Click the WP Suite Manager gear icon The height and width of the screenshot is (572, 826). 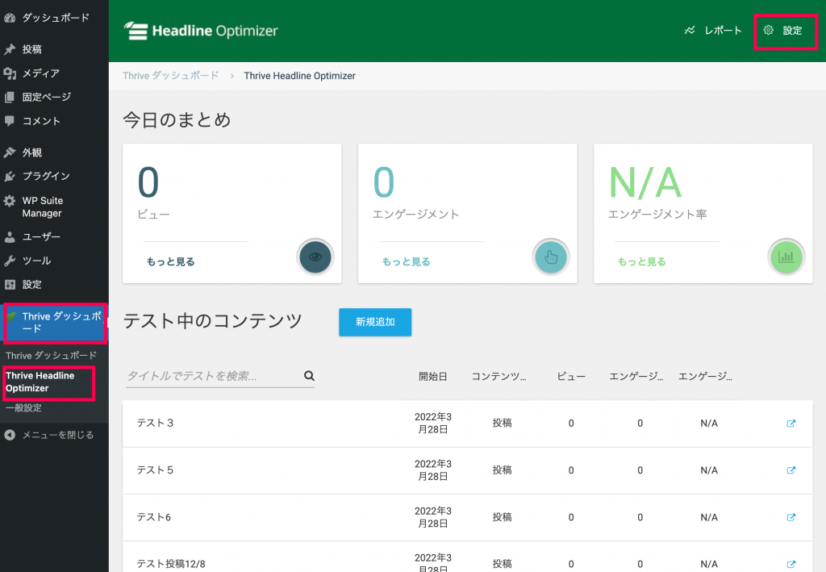[x=10, y=201]
